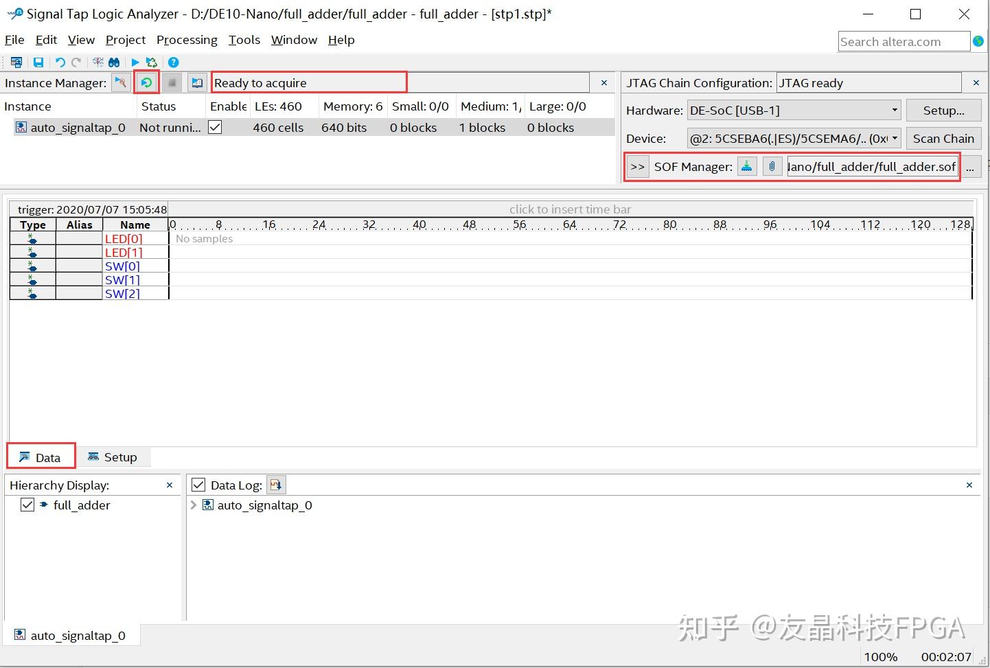Click the Scan Chain button
The width and height of the screenshot is (990, 668).
coord(943,138)
